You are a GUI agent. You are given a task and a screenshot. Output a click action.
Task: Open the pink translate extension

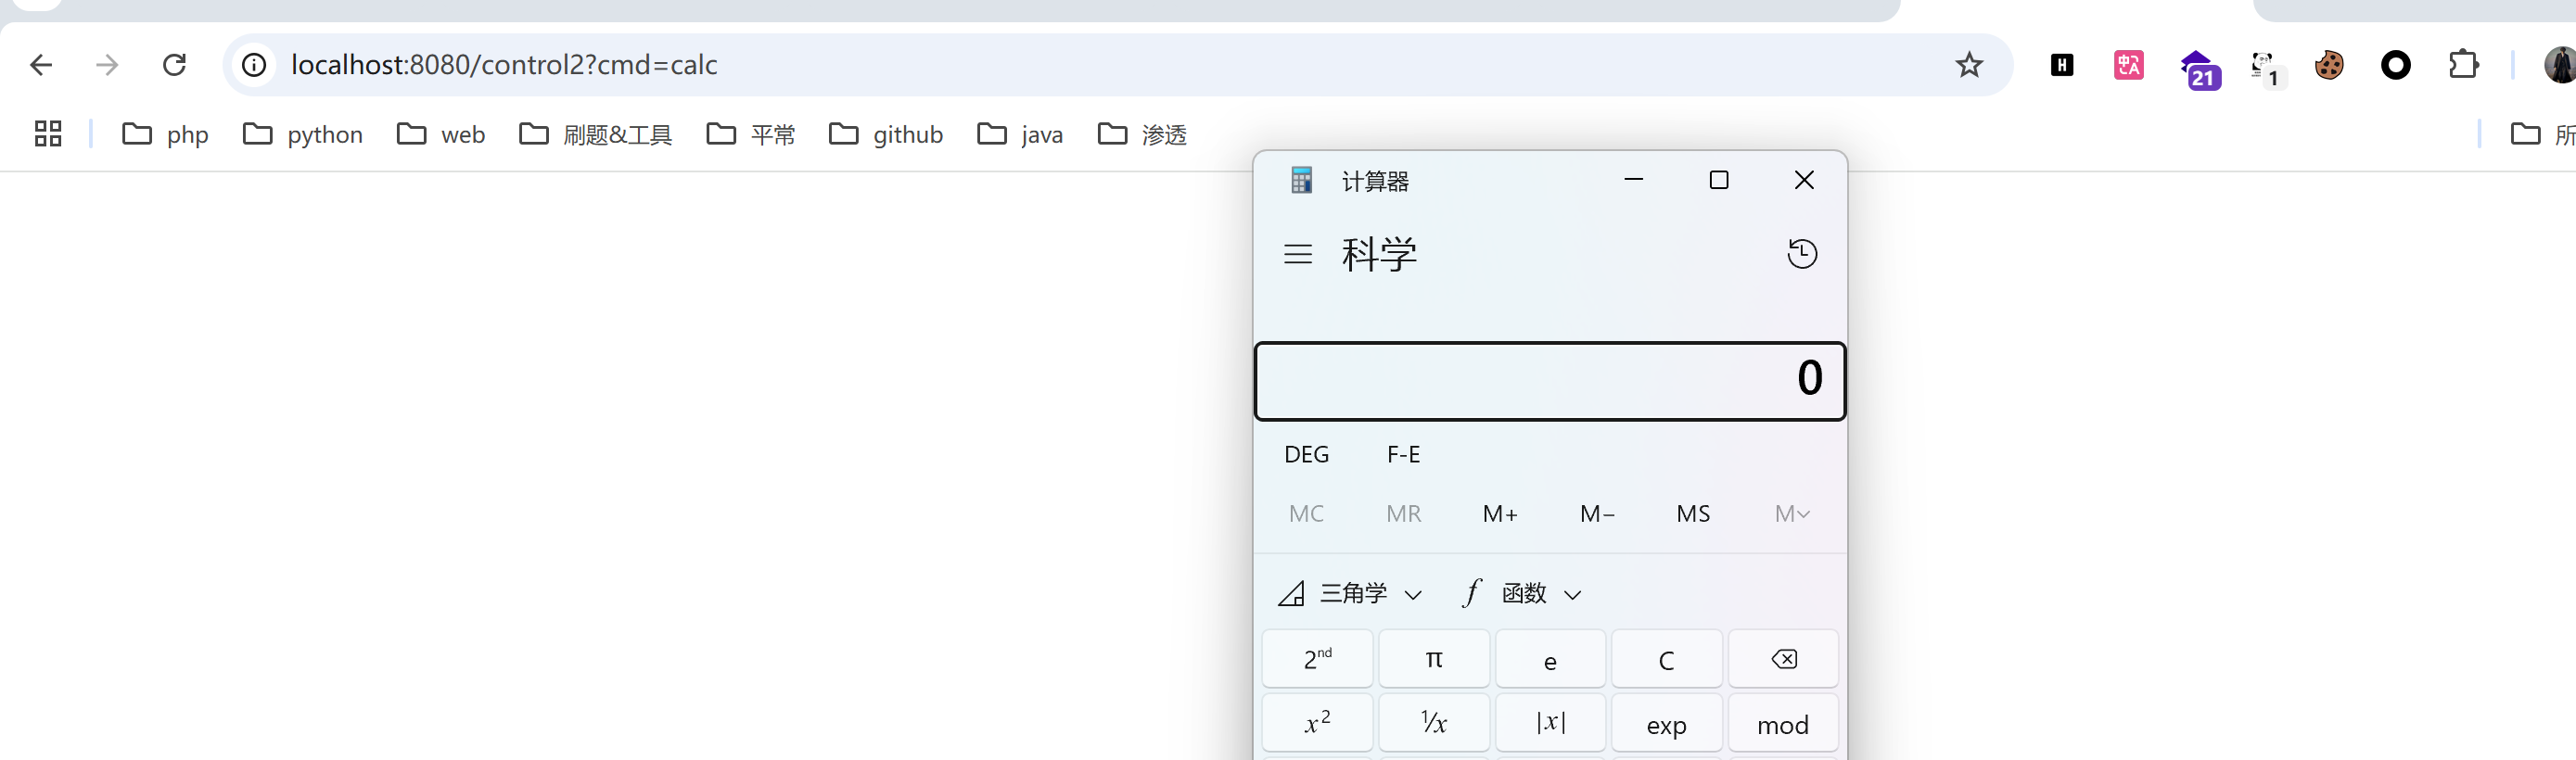pyautogui.click(x=2129, y=65)
